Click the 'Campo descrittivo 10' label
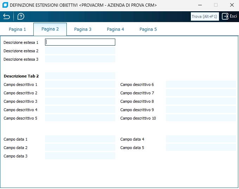This screenshot has width=239, height=189. 138,118
